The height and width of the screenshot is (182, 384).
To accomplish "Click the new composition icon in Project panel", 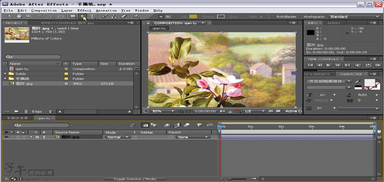I will (26, 111).
